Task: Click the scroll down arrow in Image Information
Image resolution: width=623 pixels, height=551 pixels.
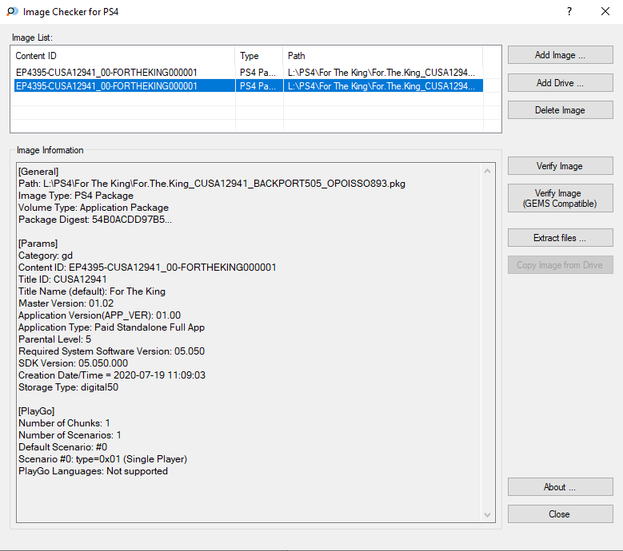Action: coord(488,515)
